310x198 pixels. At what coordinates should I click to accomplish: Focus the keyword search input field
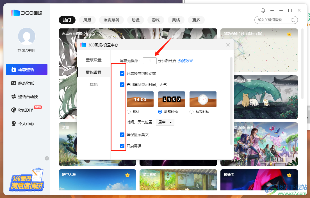click(276, 20)
